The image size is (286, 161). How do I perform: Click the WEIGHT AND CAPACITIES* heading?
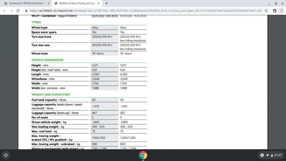pyautogui.click(x=51, y=95)
